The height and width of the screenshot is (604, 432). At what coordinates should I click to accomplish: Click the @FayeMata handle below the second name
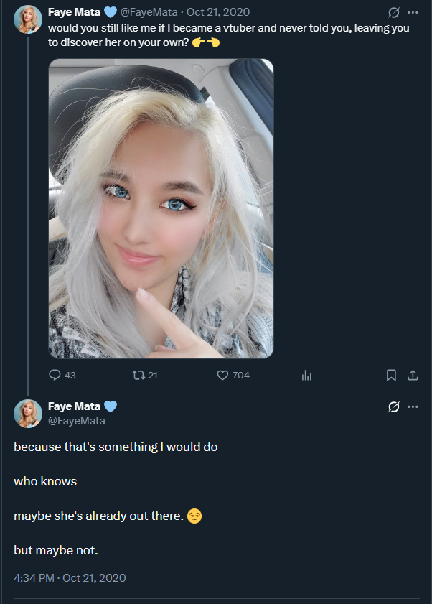(x=77, y=421)
